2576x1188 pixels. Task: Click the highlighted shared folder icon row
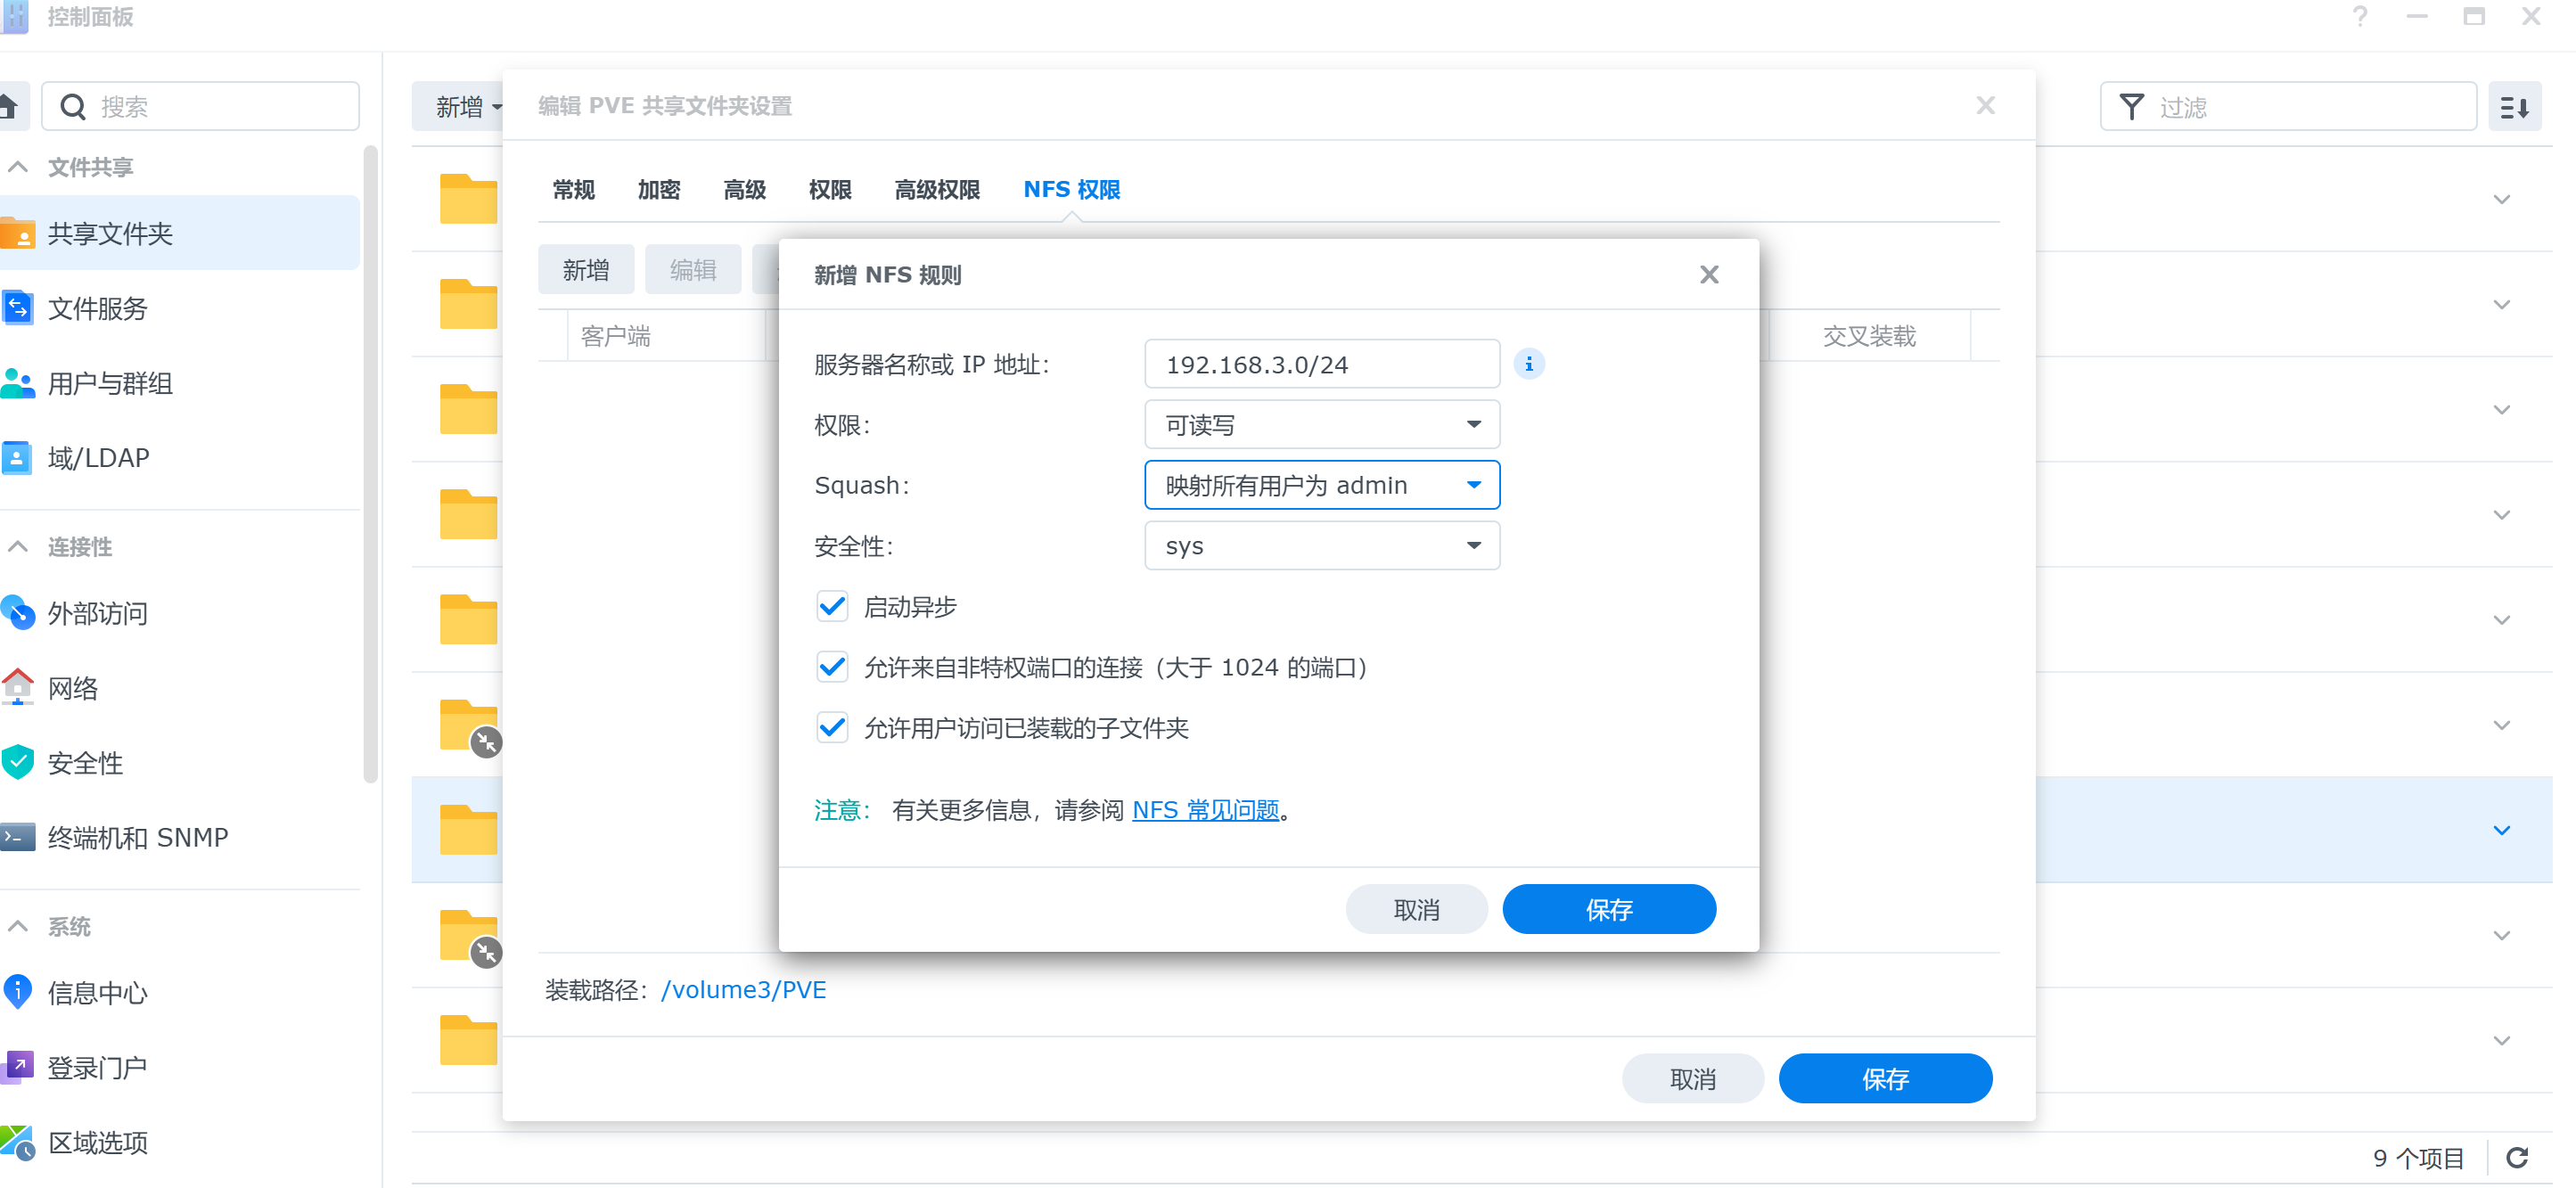click(x=468, y=830)
